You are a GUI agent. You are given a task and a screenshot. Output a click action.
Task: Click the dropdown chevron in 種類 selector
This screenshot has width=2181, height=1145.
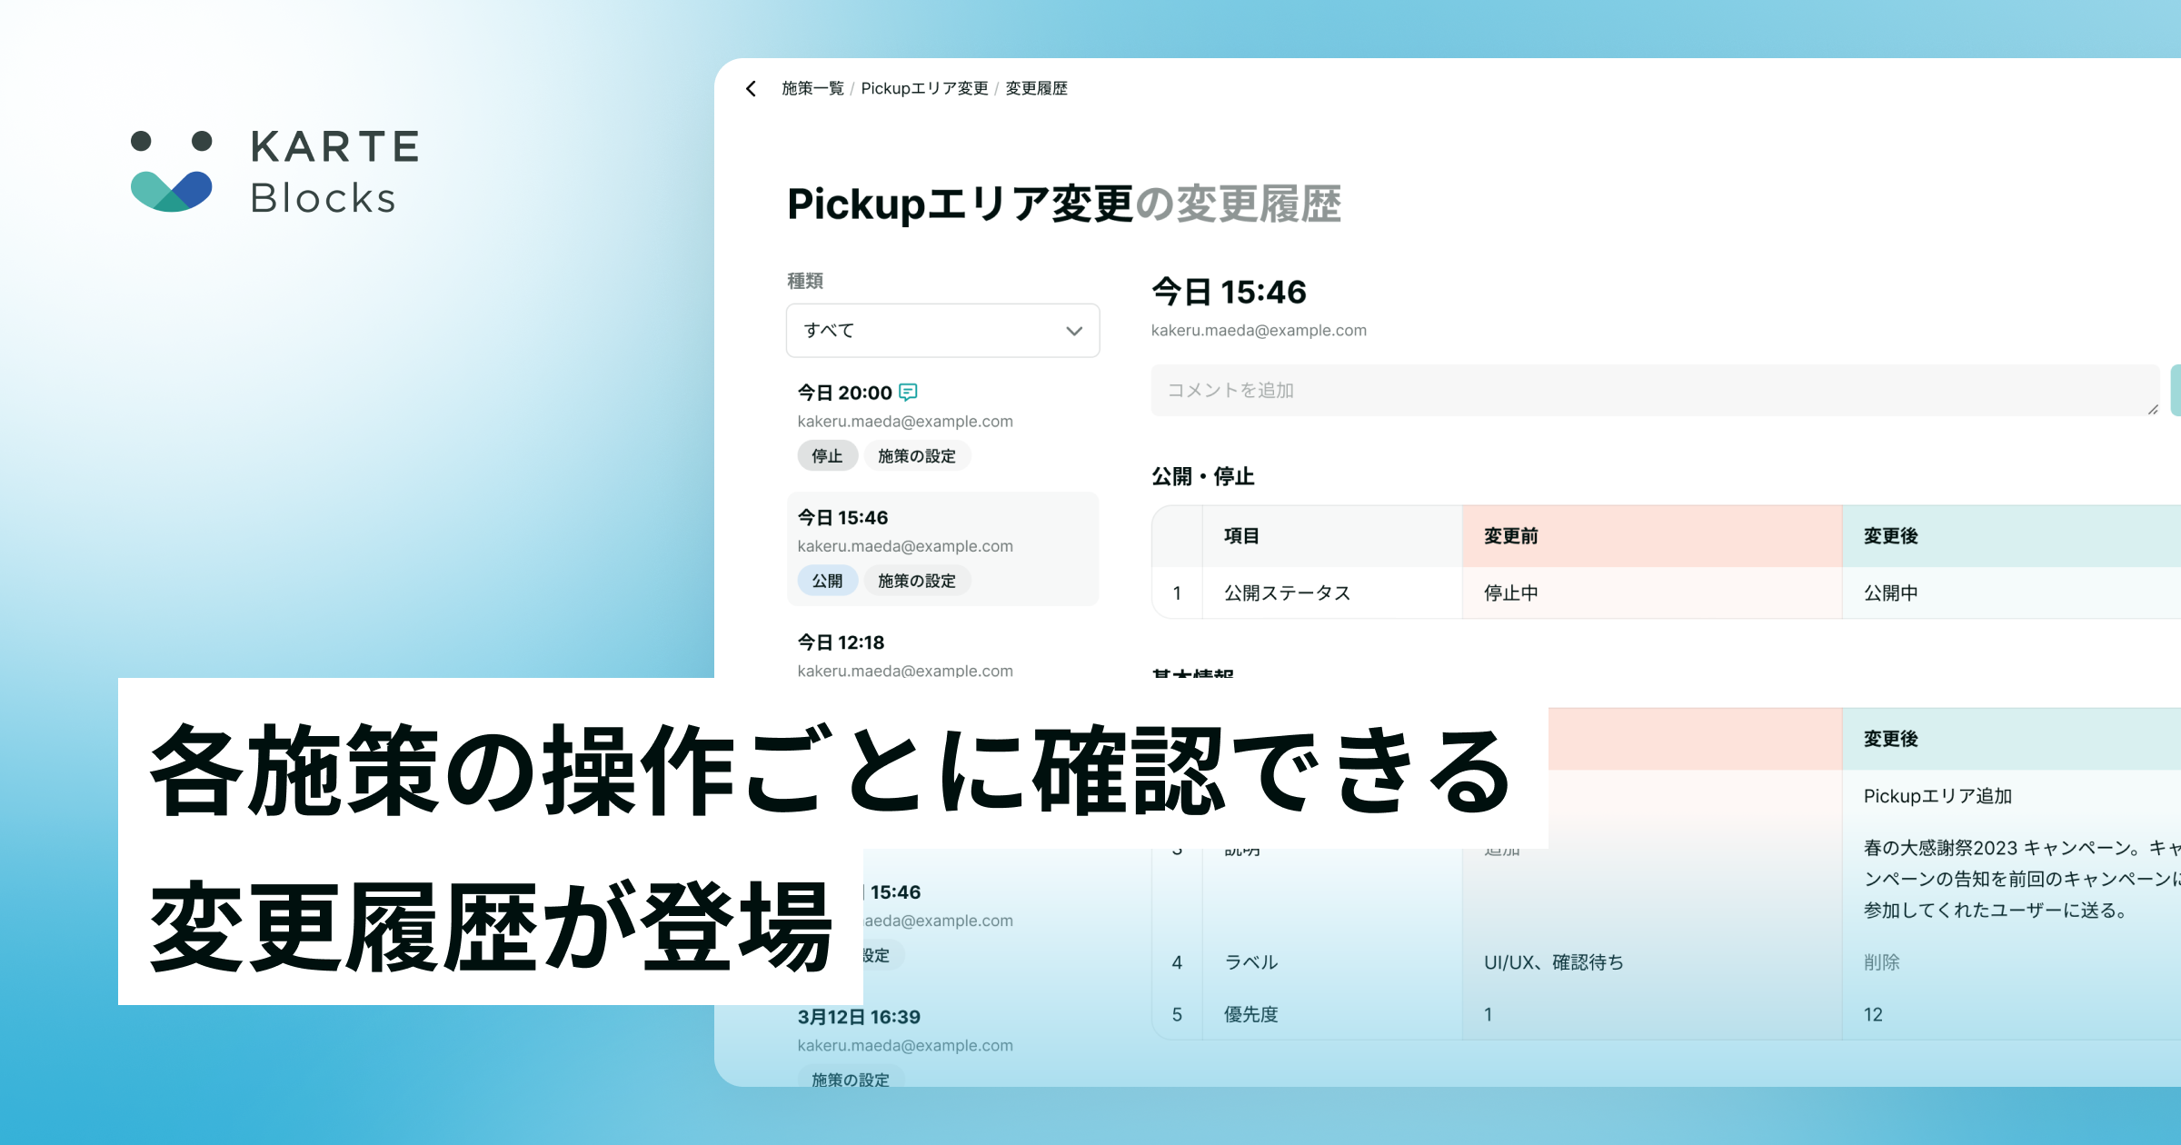(1074, 331)
